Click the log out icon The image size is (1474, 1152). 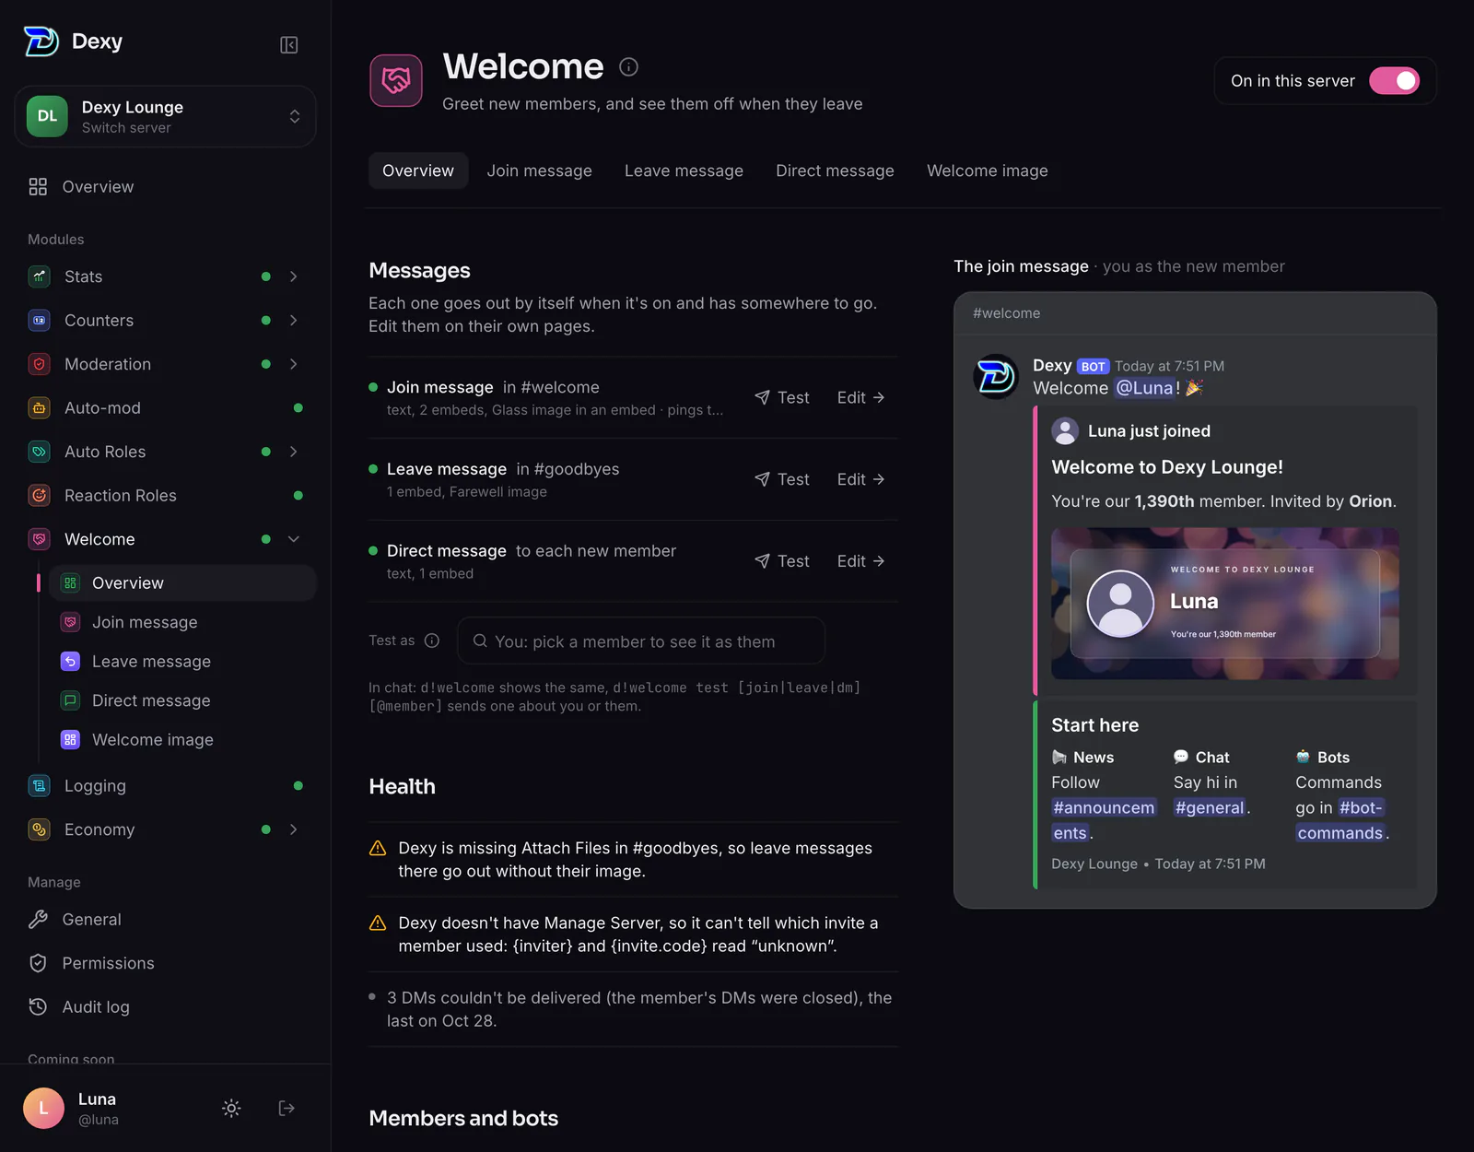pos(287,1108)
